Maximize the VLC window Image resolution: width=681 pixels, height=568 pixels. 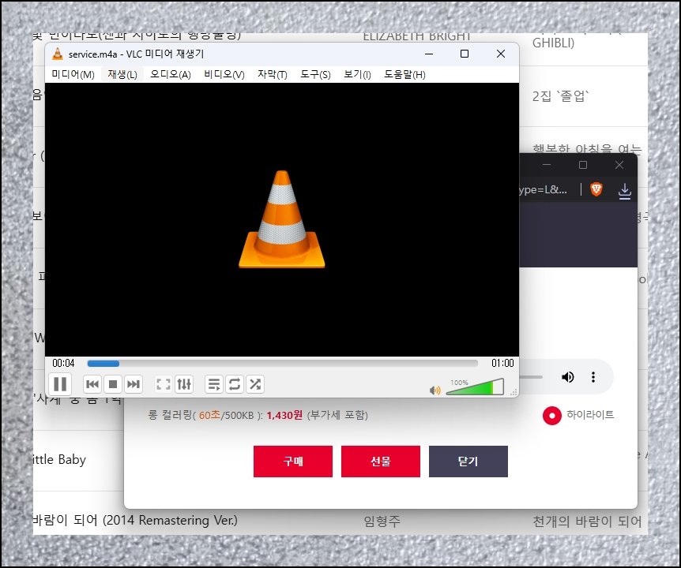click(x=465, y=54)
